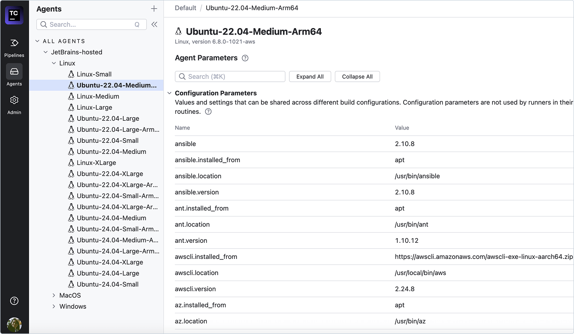Click the penguin icon next to Linux-Large
This screenshot has height=334, width=574.
point(71,107)
